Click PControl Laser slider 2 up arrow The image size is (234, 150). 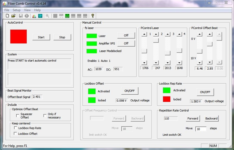[156, 34]
